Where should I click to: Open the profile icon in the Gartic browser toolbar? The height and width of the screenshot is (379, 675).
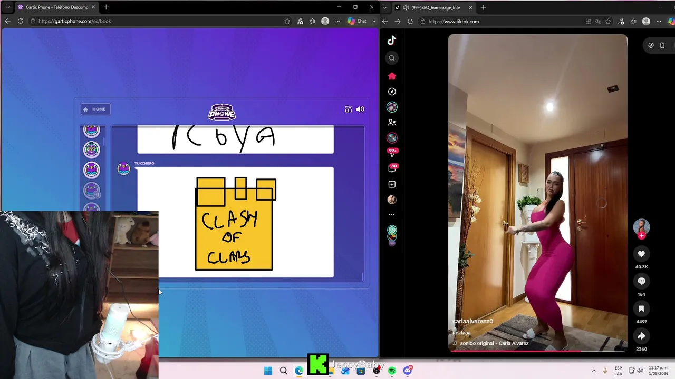coord(325,21)
